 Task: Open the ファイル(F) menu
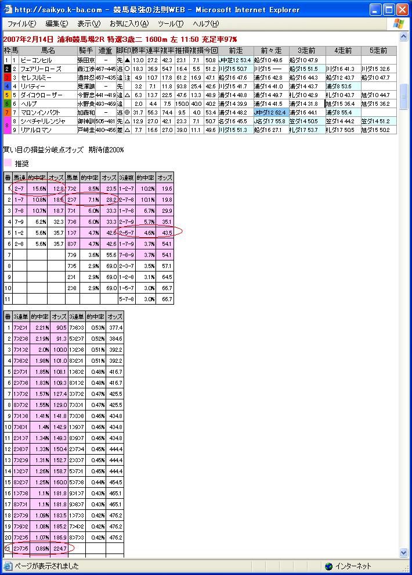coord(21,24)
